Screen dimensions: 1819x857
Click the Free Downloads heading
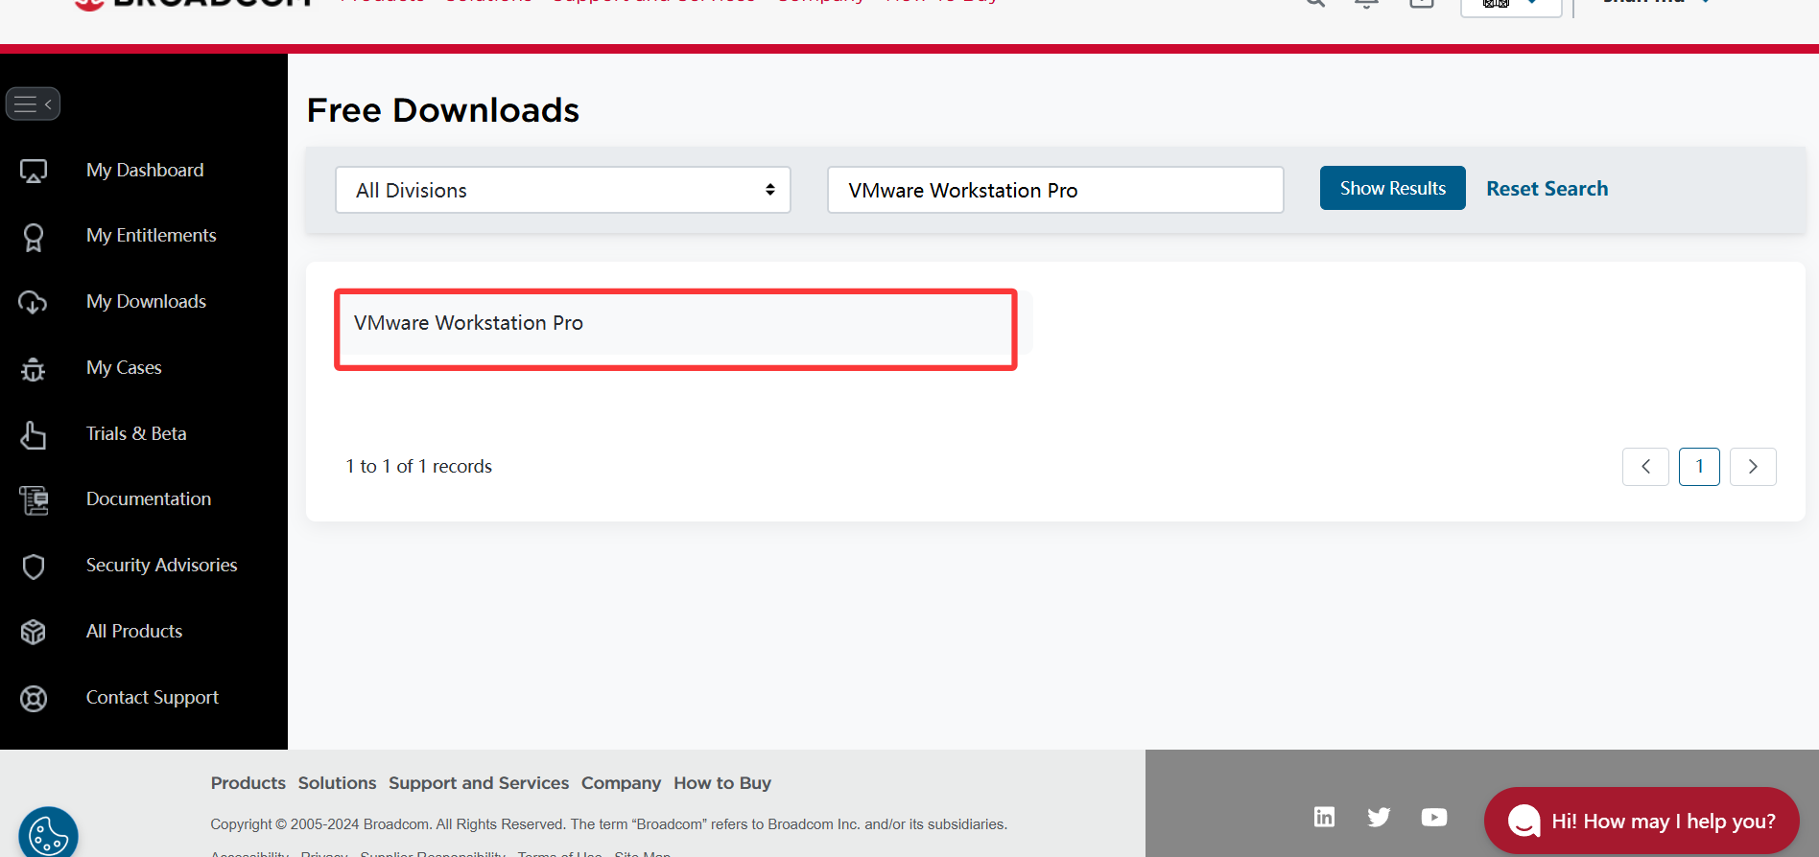pyautogui.click(x=443, y=110)
